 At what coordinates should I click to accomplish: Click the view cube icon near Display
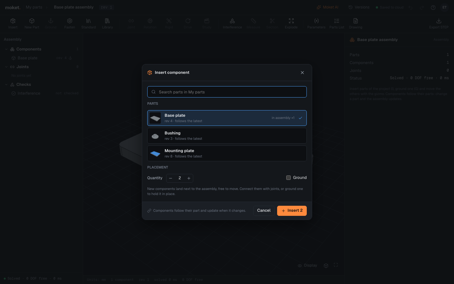pos(326,265)
